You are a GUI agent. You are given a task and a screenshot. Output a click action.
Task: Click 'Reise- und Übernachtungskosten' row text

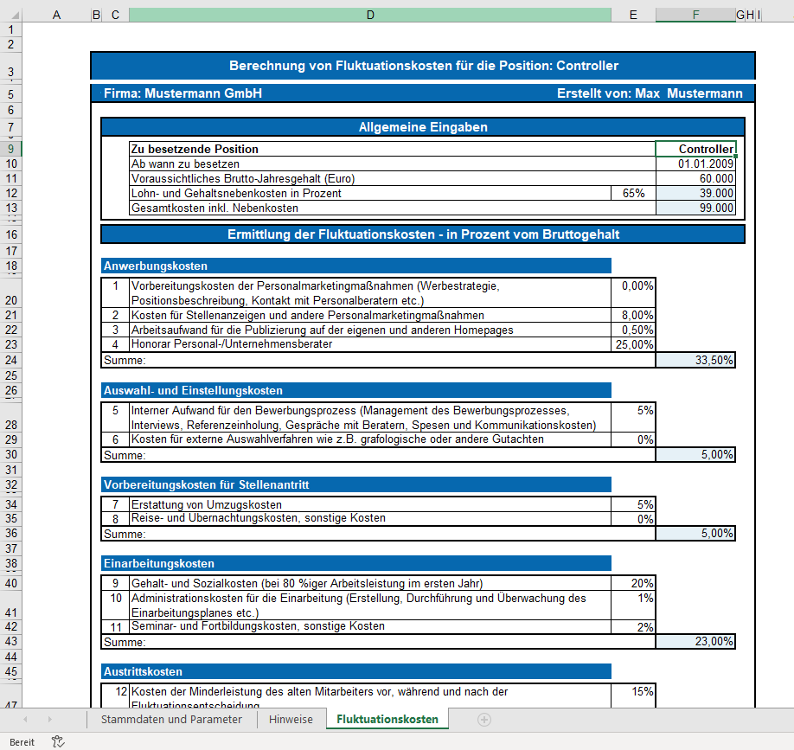point(259,518)
